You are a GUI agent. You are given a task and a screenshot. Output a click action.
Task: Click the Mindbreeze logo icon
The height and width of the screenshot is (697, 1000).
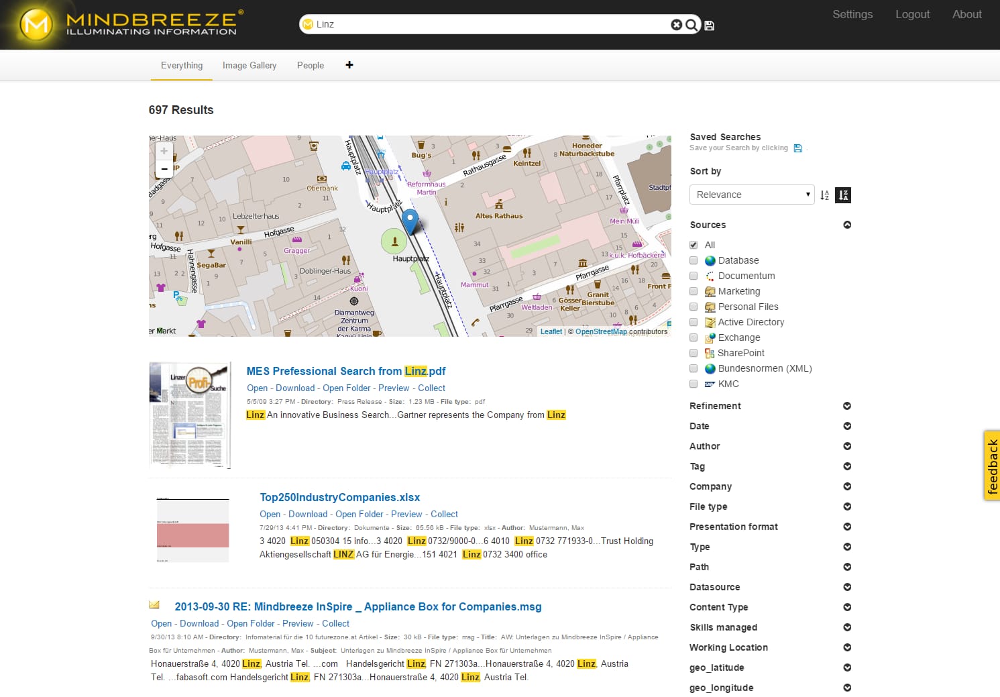36,25
